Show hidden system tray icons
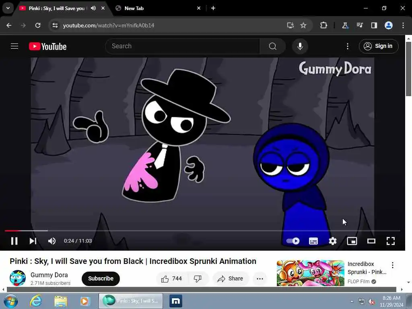 coord(352,301)
